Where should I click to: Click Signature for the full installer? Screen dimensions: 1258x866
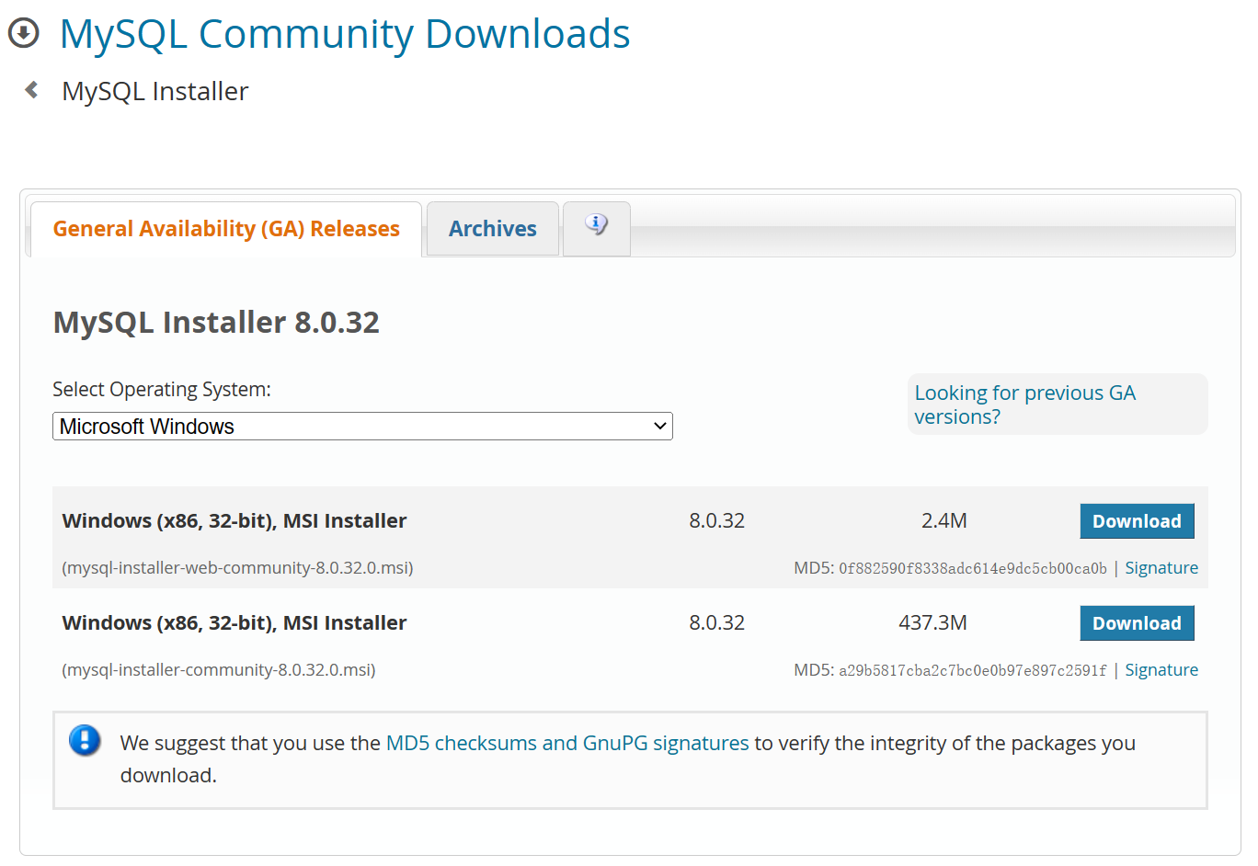coord(1161,669)
